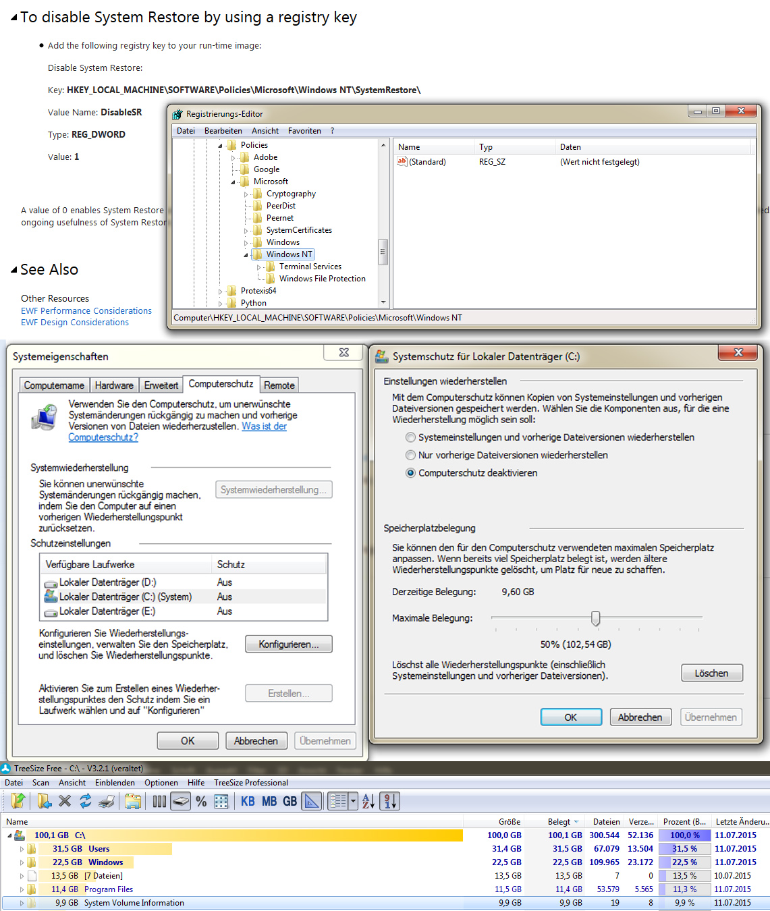Click the Systemschutz dialog title icon
770x911 pixels.
[381, 356]
